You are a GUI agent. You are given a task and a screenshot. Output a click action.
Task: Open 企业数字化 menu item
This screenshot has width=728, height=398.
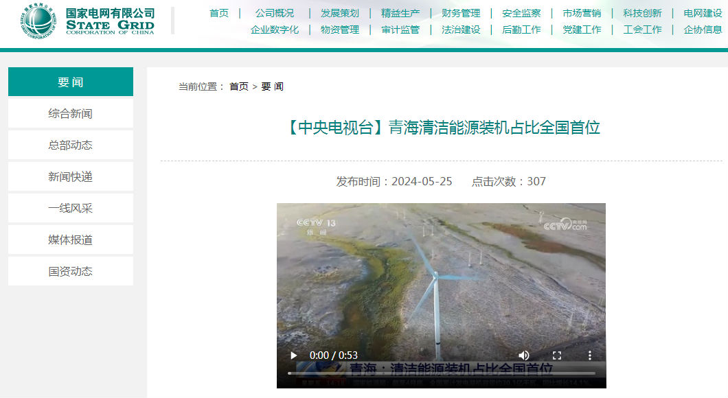[275, 30]
